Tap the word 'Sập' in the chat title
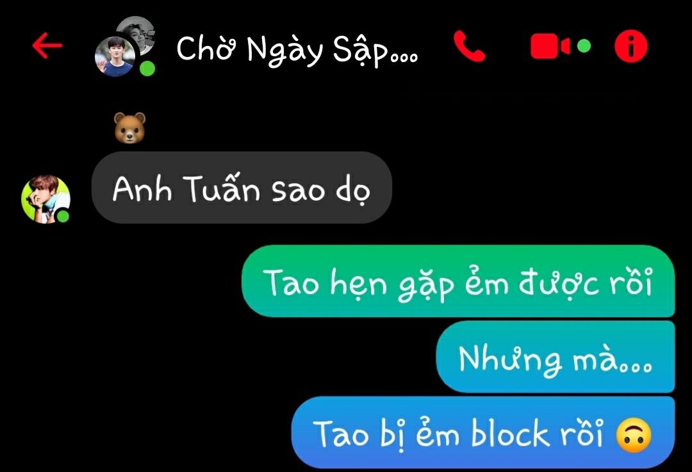Viewport: 692px width, 472px height. point(360,49)
